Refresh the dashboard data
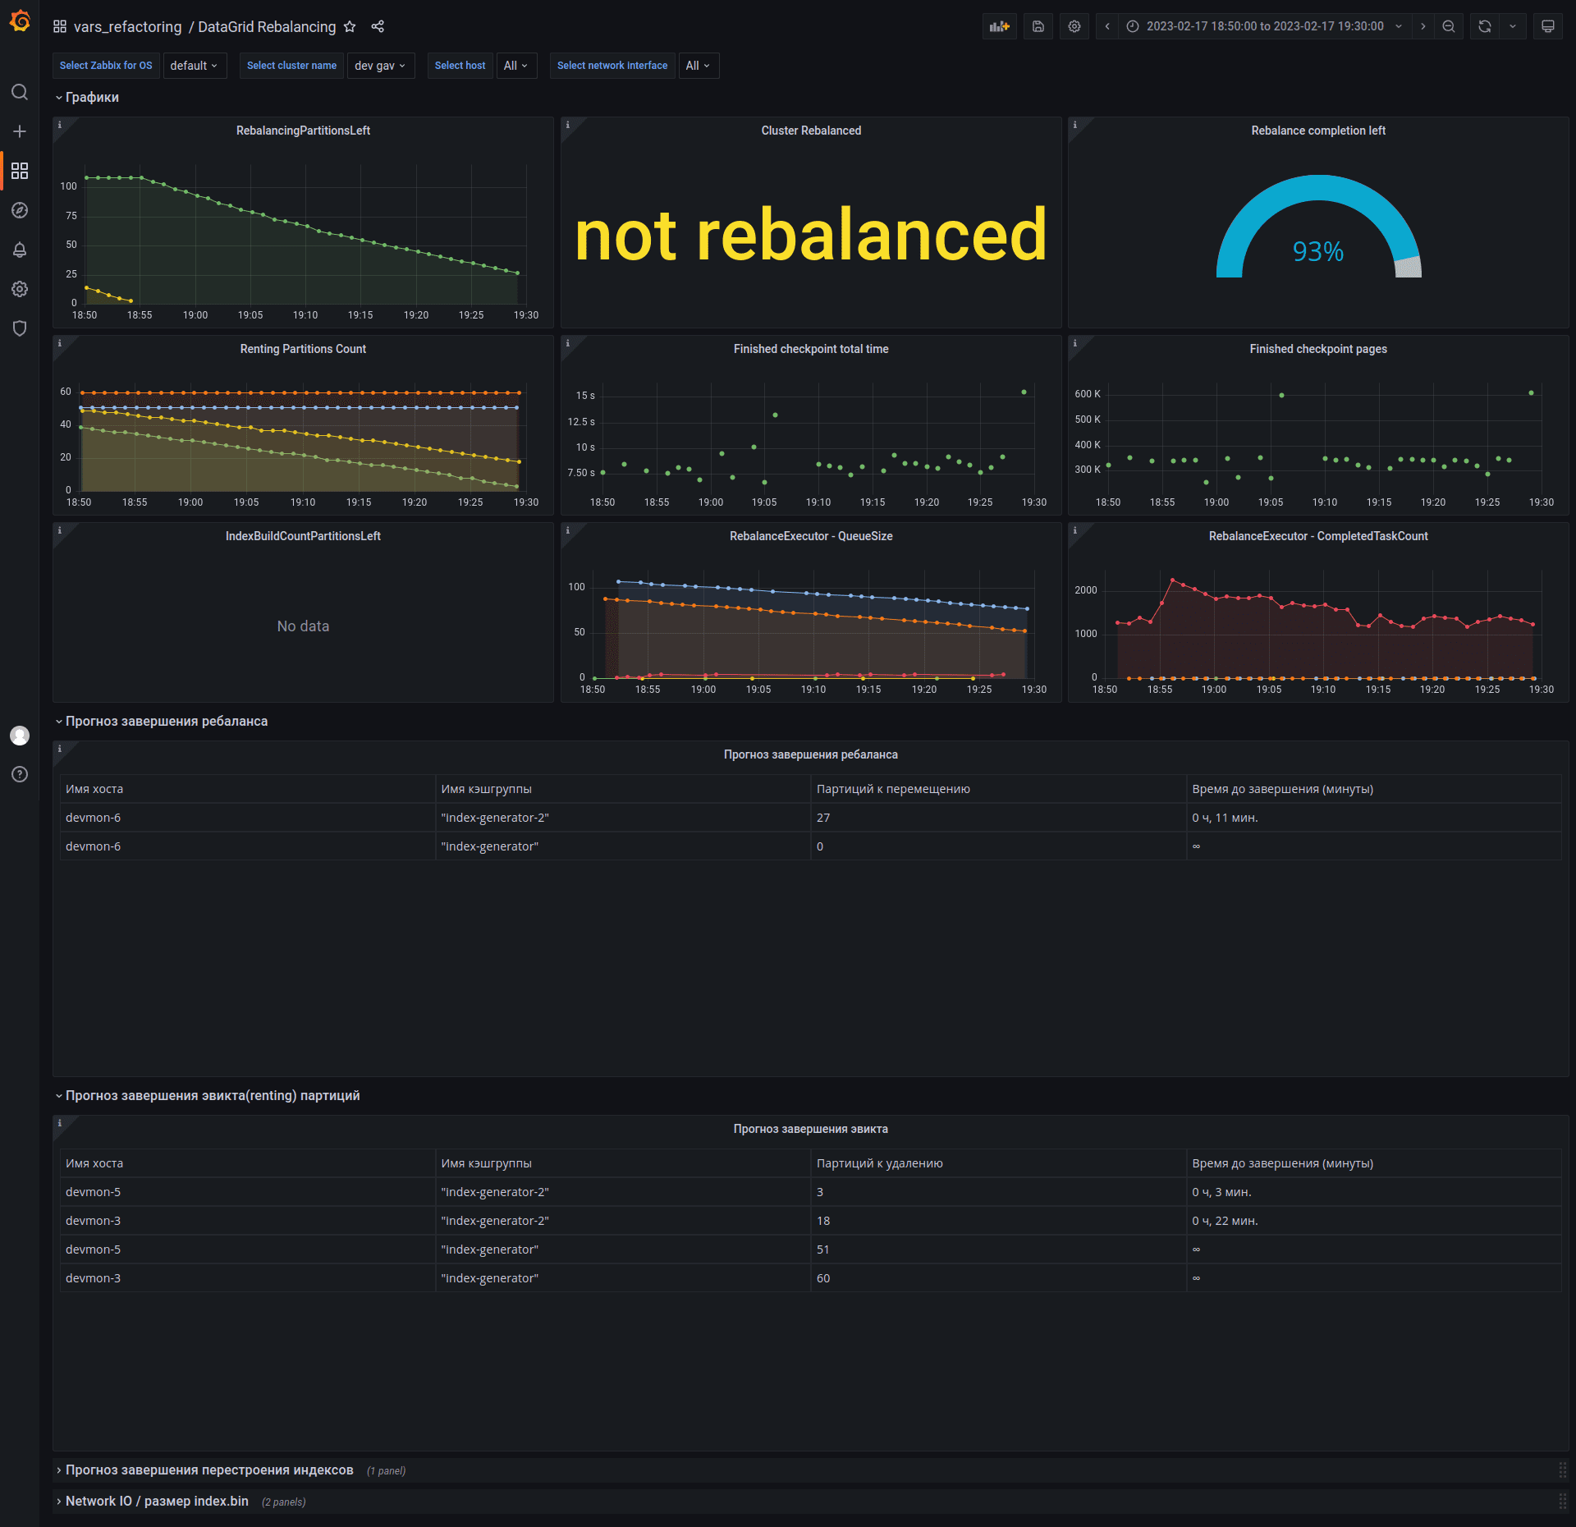 [x=1483, y=26]
